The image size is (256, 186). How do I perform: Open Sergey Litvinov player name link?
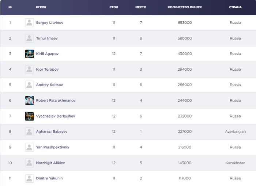coord(49,23)
